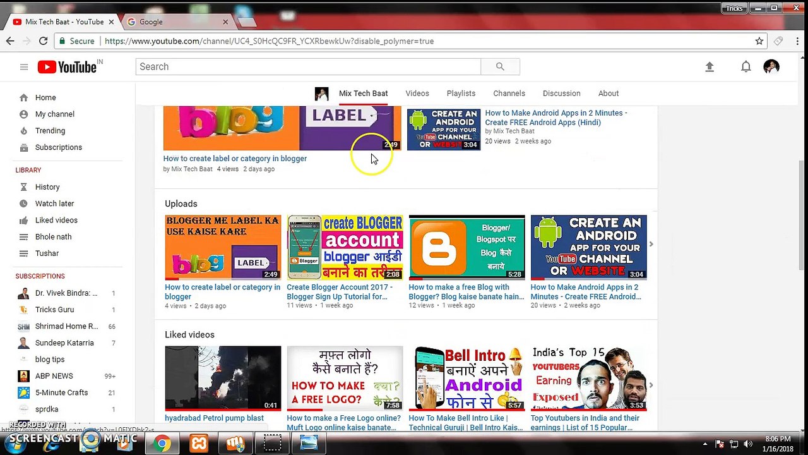Select the Mix Tech Baat channel home tab
The height and width of the screenshot is (455, 808).
[363, 94]
